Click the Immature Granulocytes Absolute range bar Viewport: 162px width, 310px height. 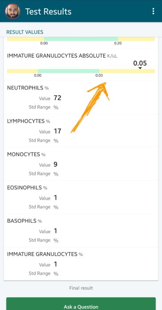(81, 71)
